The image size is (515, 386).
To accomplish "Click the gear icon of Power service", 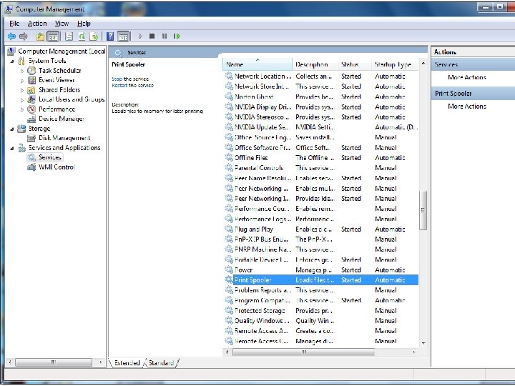I will (229, 269).
